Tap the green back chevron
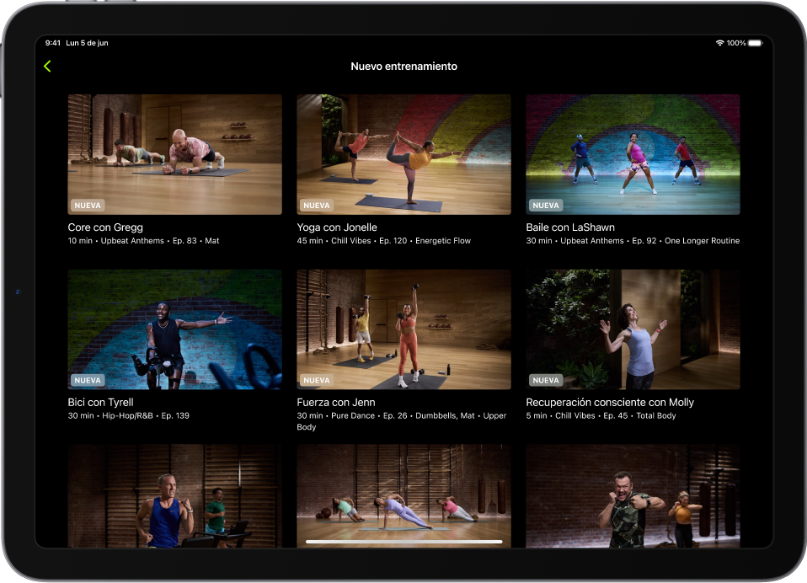 click(x=48, y=66)
